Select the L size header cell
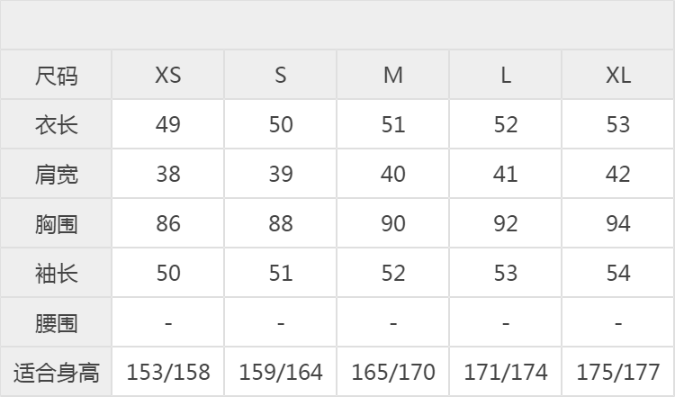This screenshot has height=397, width=675. [x=506, y=75]
